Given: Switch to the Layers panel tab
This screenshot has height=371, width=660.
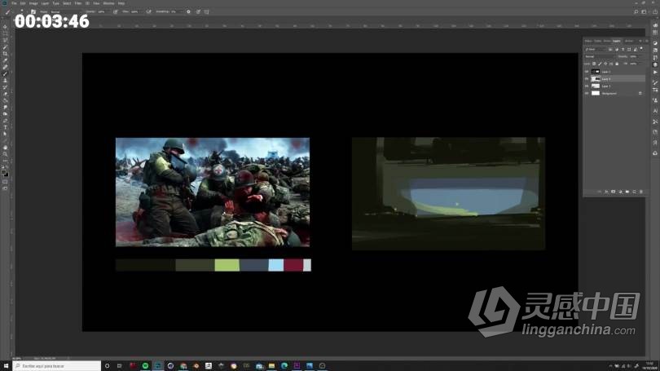Looking at the screenshot, I should (617, 41).
